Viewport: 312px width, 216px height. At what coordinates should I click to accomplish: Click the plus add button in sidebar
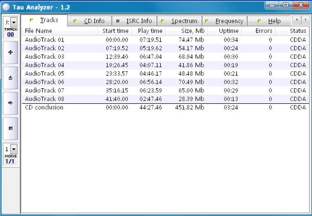click(x=10, y=52)
